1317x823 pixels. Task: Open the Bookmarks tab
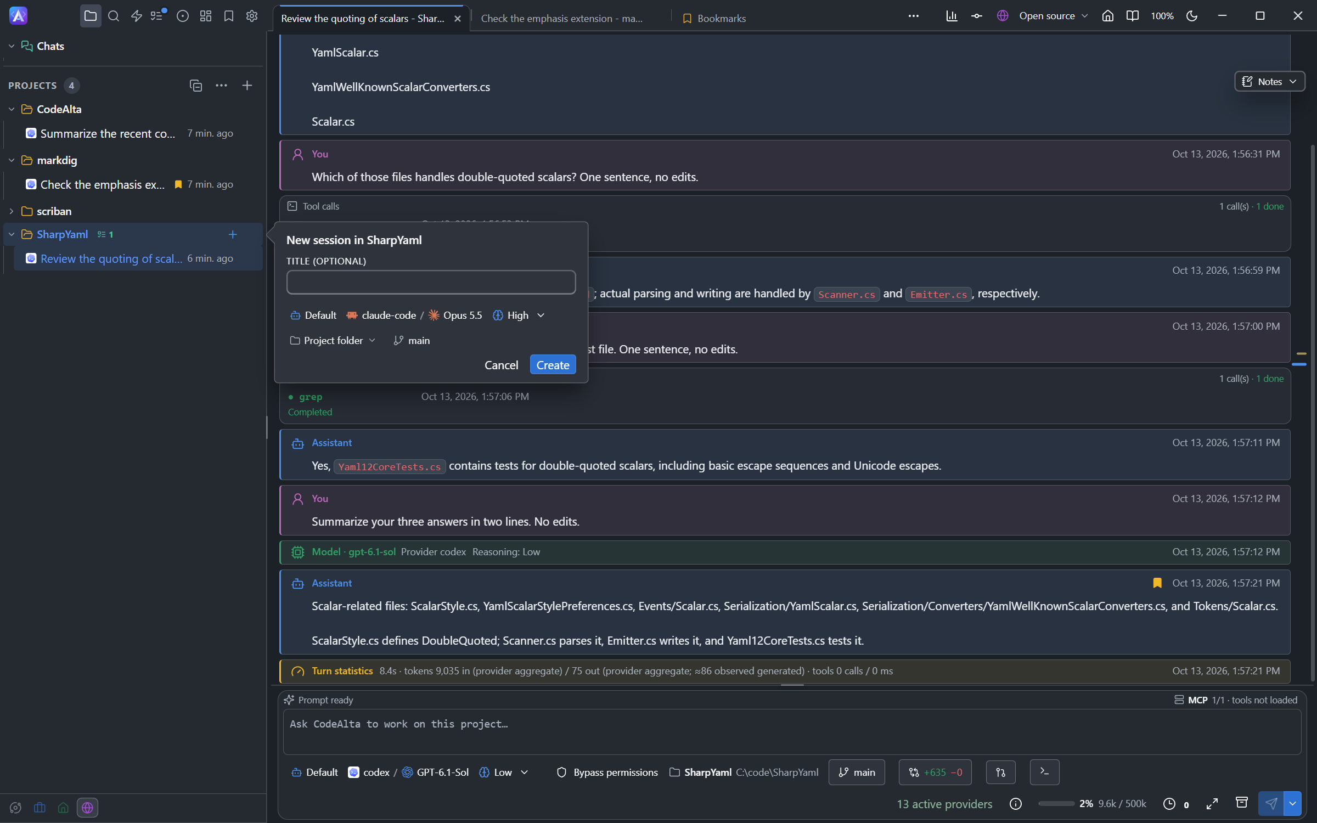click(714, 18)
